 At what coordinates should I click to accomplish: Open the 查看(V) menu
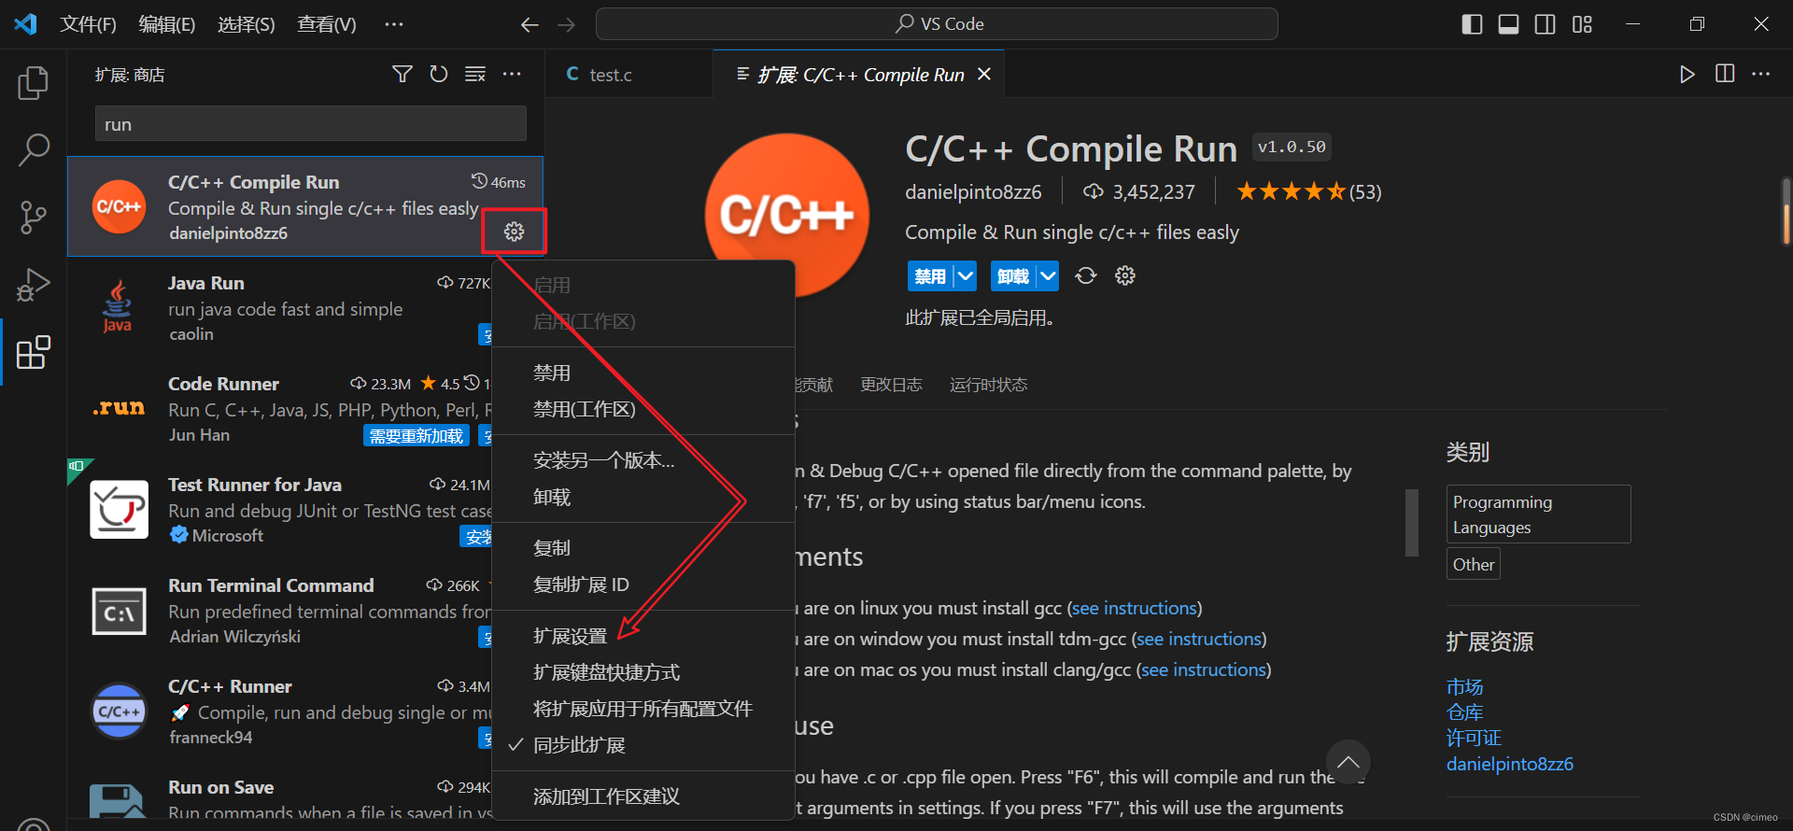click(x=326, y=24)
